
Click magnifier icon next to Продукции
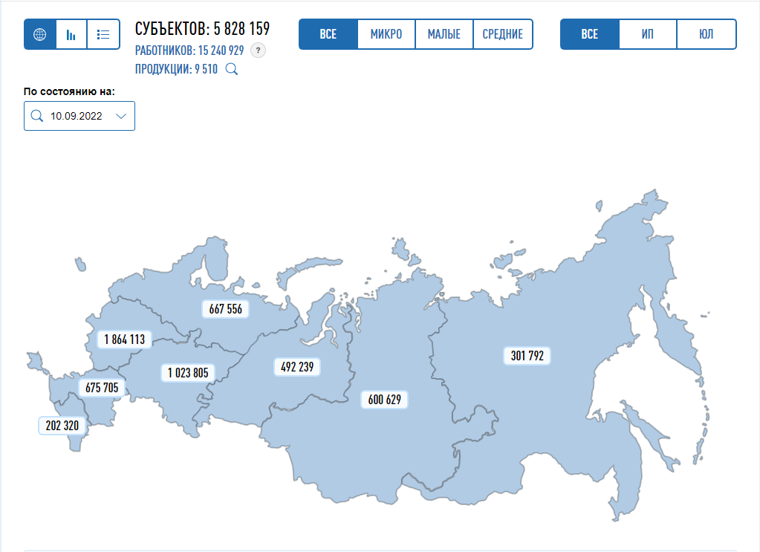[231, 70]
